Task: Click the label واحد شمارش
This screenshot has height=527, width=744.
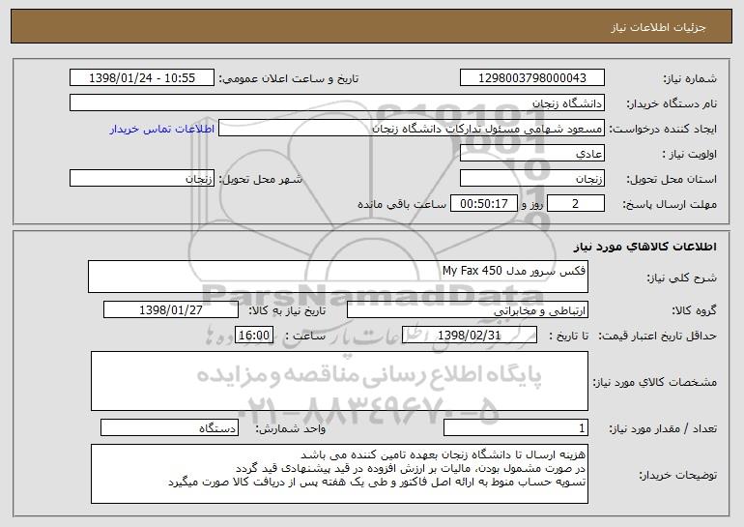Action: pyautogui.click(x=291, y=428)
